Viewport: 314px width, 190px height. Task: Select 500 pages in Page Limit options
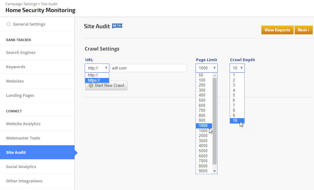[x=202, y=100]
